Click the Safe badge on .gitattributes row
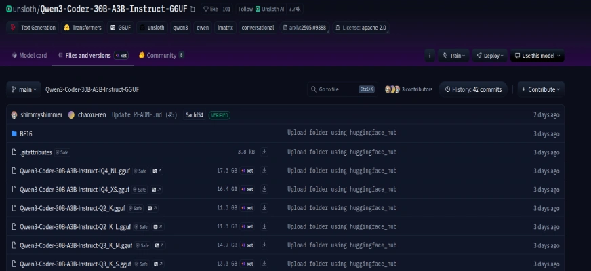591x271 pixels. coord(62,152)
